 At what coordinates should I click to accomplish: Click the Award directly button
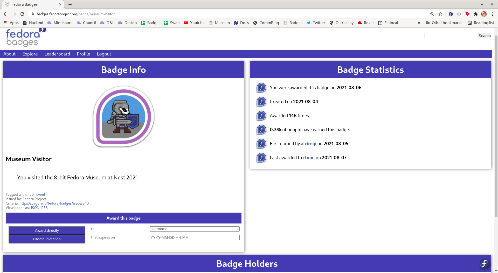coord(47,230)
